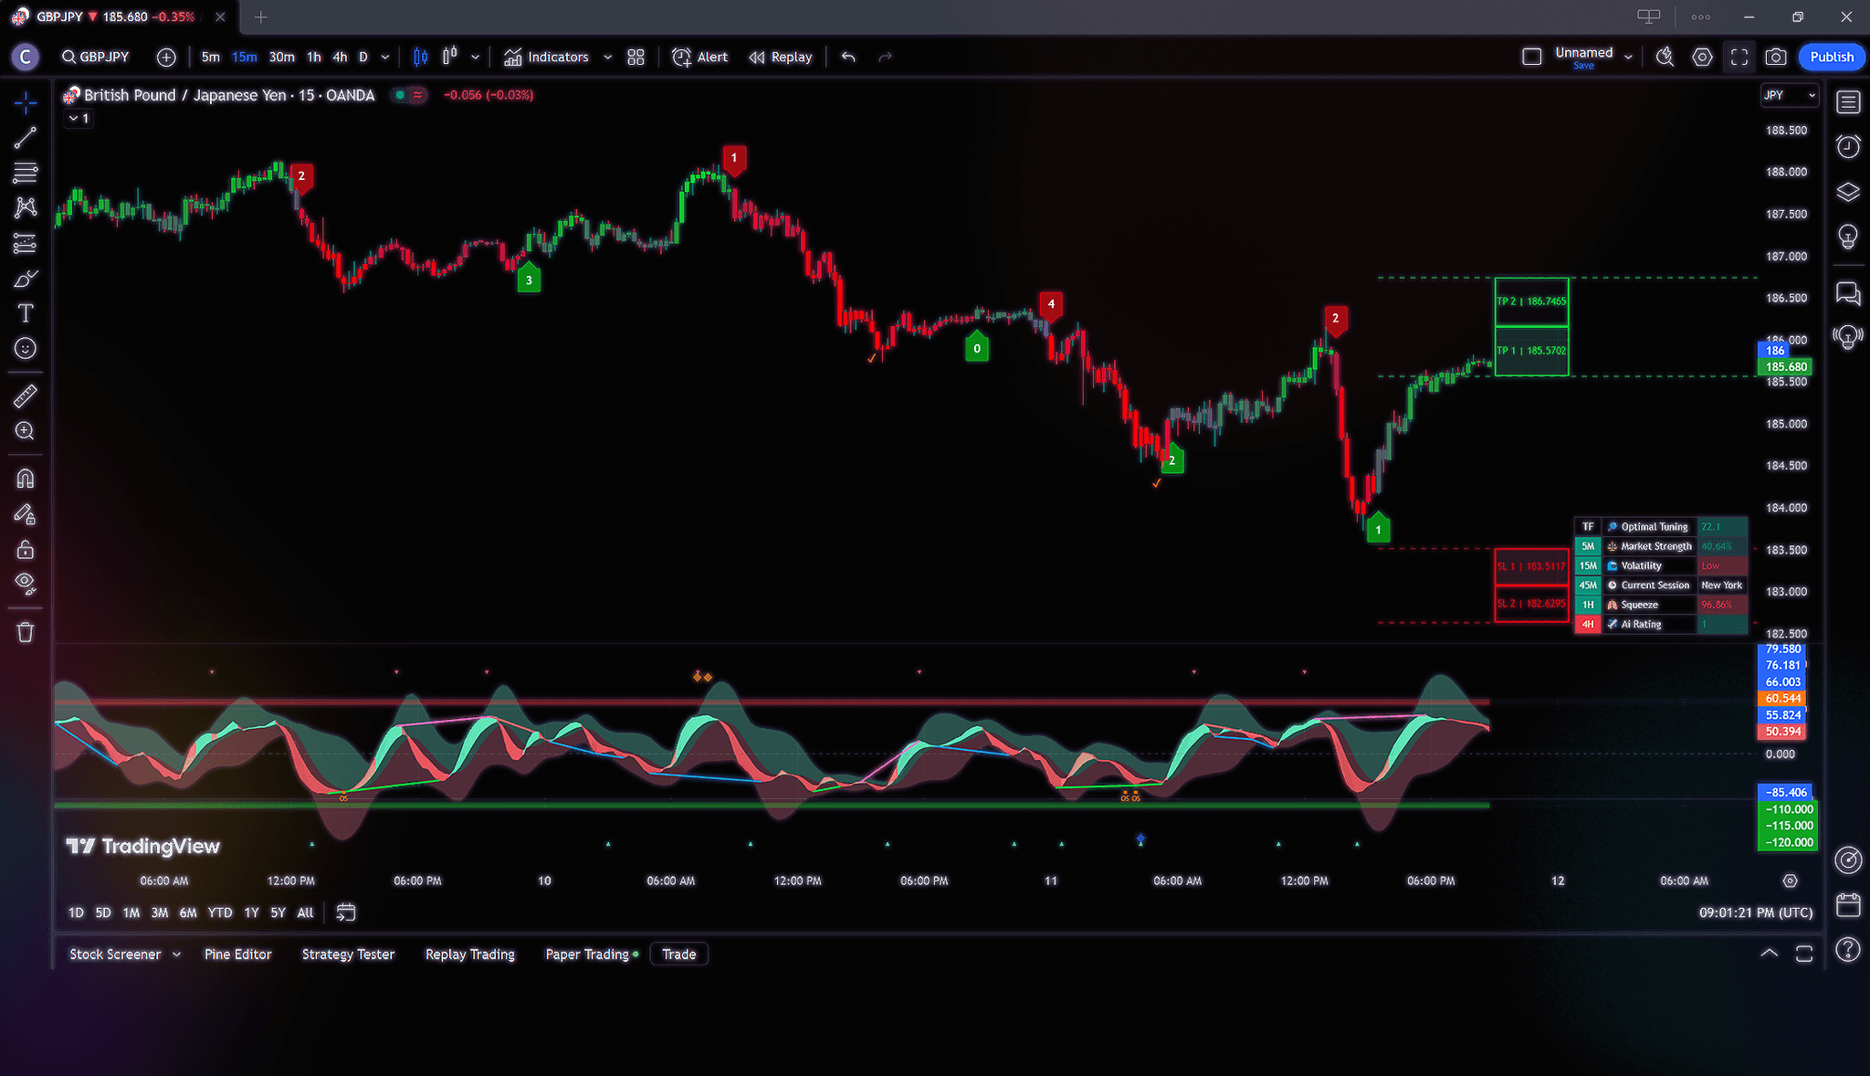Screen dimensions: 1870x1076
Task: Select the text annotation tool
Action: (26, 313)
